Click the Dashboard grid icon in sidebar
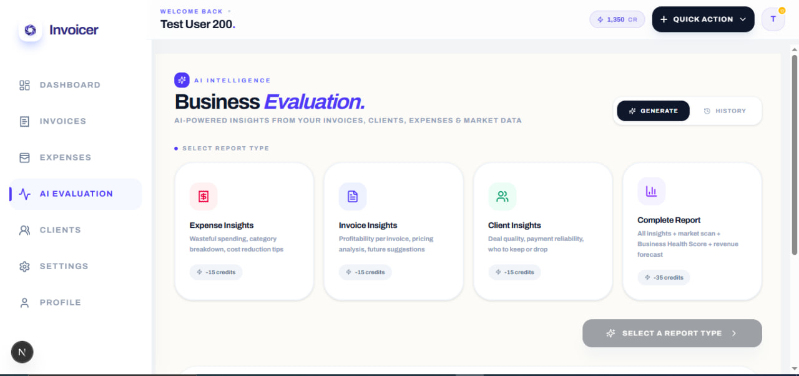Image resolution: width=799 pixels, height=376 pixels. pos(24,85)
